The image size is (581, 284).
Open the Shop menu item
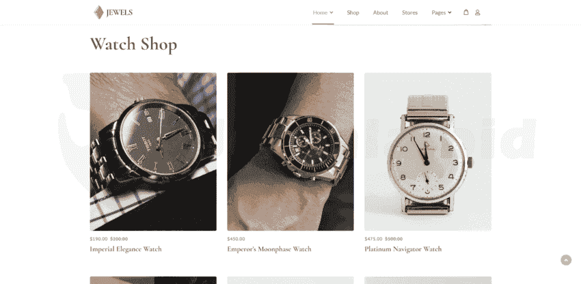pos(353,12)
